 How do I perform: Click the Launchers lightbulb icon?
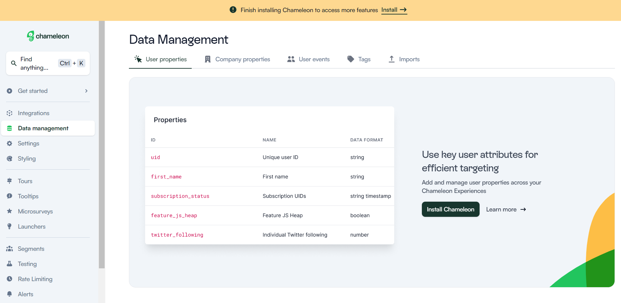click(9, 227)
